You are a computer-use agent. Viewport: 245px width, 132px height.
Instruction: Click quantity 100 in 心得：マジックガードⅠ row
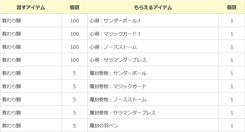click(74, 34)
